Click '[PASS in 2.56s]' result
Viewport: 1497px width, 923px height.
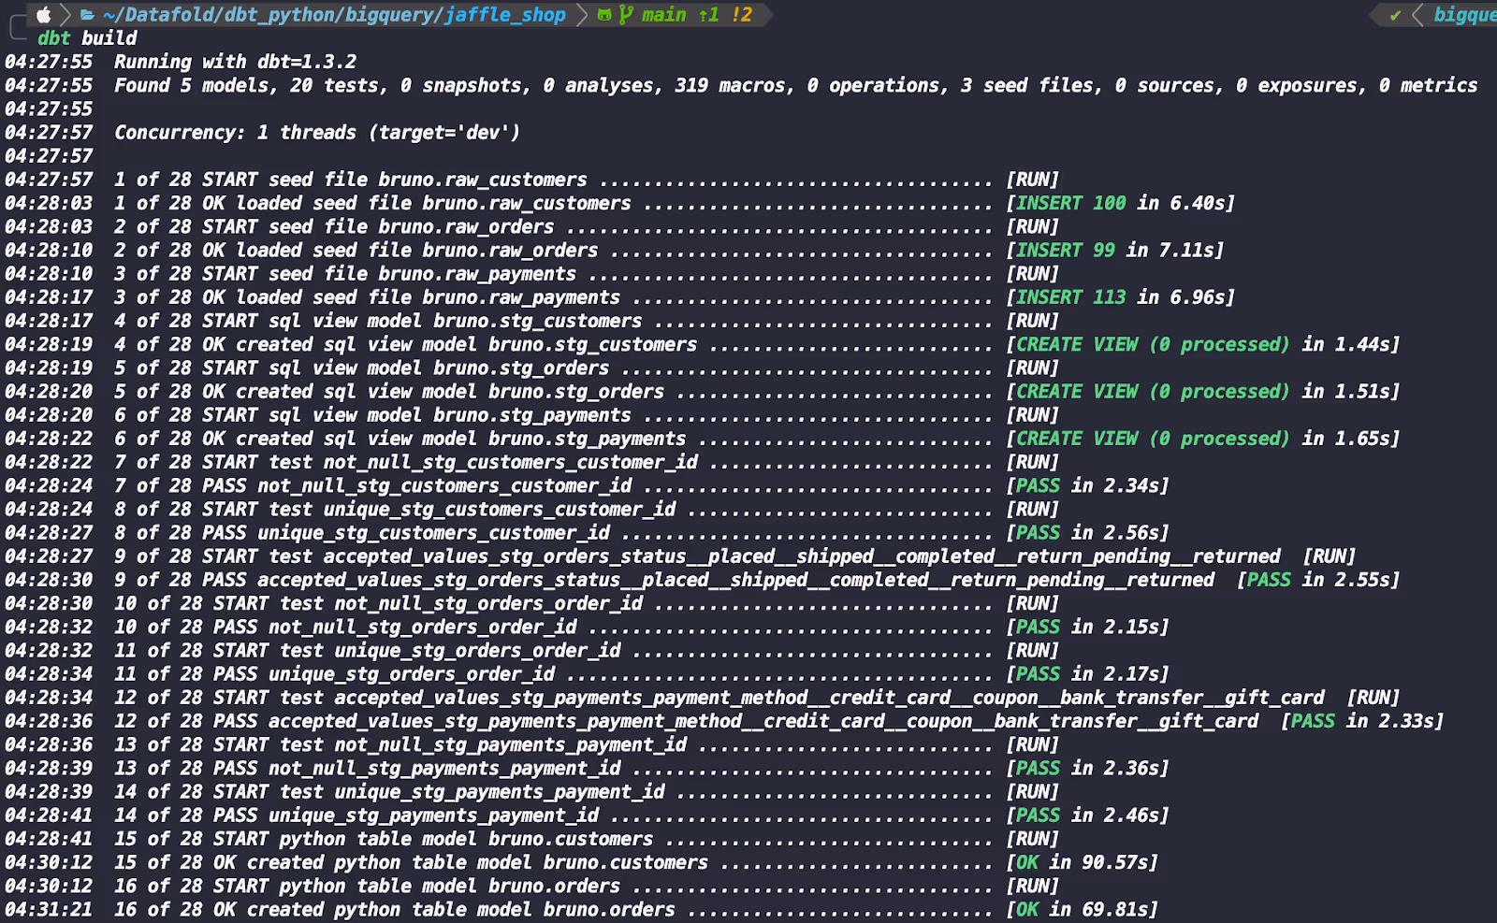point(1088,532)
